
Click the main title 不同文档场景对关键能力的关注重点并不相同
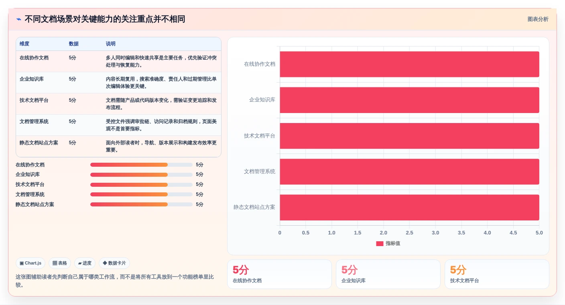point(105,19)
